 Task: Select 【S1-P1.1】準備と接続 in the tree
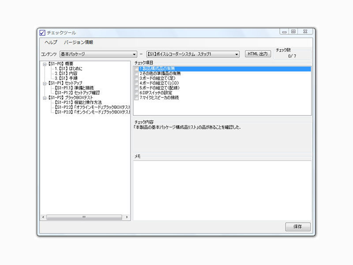pyautogui.click(x=74, y=88)
